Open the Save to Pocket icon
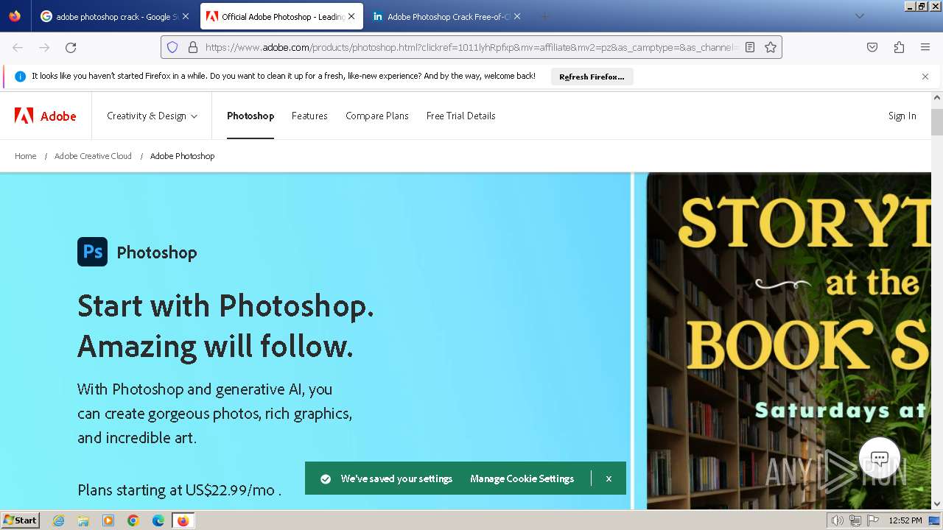Viewport: 943px width, 530px height. tap(872, 47)
